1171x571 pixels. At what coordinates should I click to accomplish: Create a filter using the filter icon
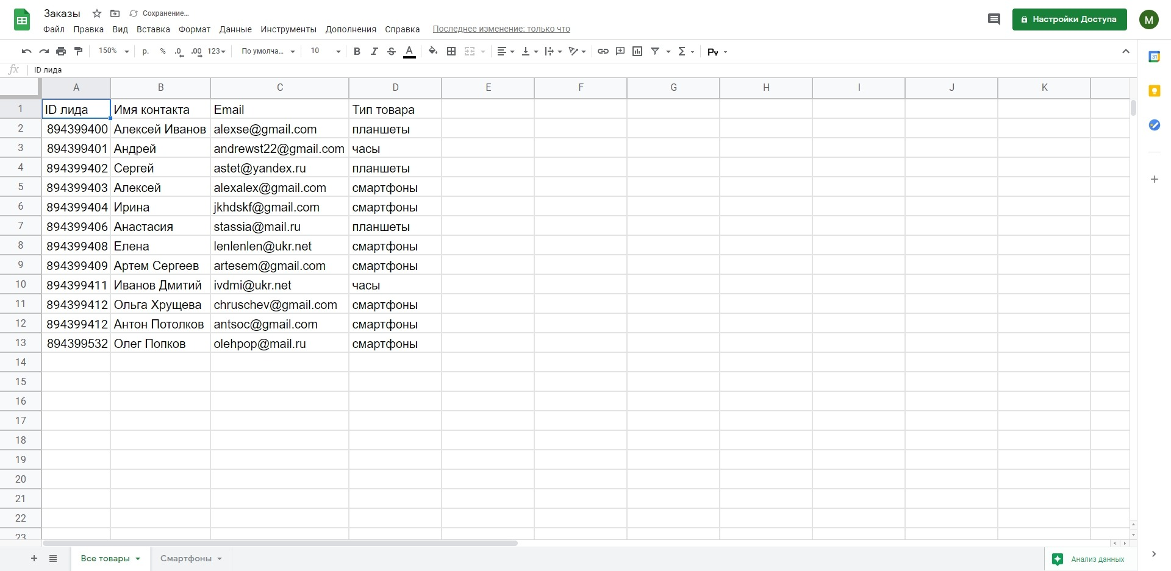[655, 51]
